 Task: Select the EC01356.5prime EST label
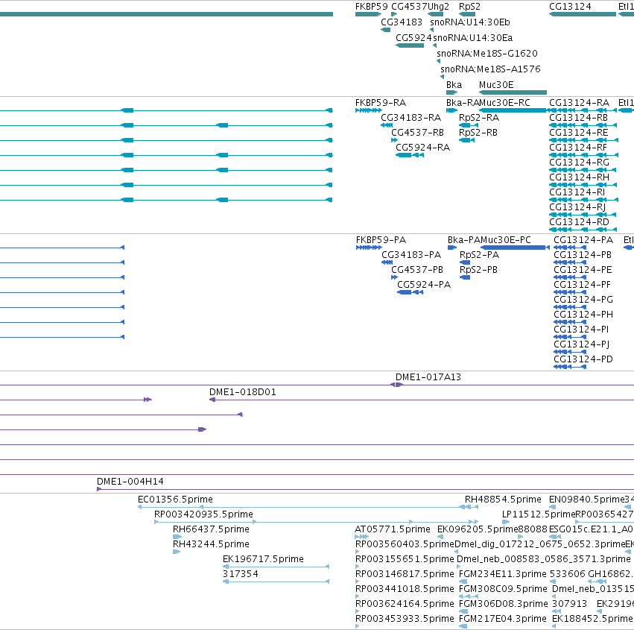[175, 499]
